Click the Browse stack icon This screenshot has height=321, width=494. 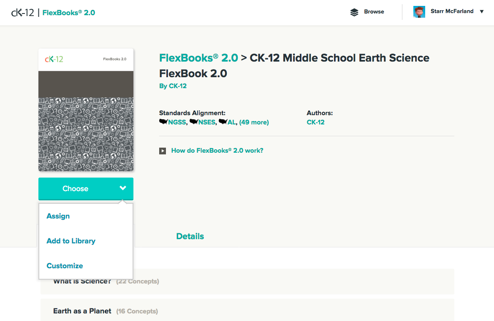[x=354, y=12]
